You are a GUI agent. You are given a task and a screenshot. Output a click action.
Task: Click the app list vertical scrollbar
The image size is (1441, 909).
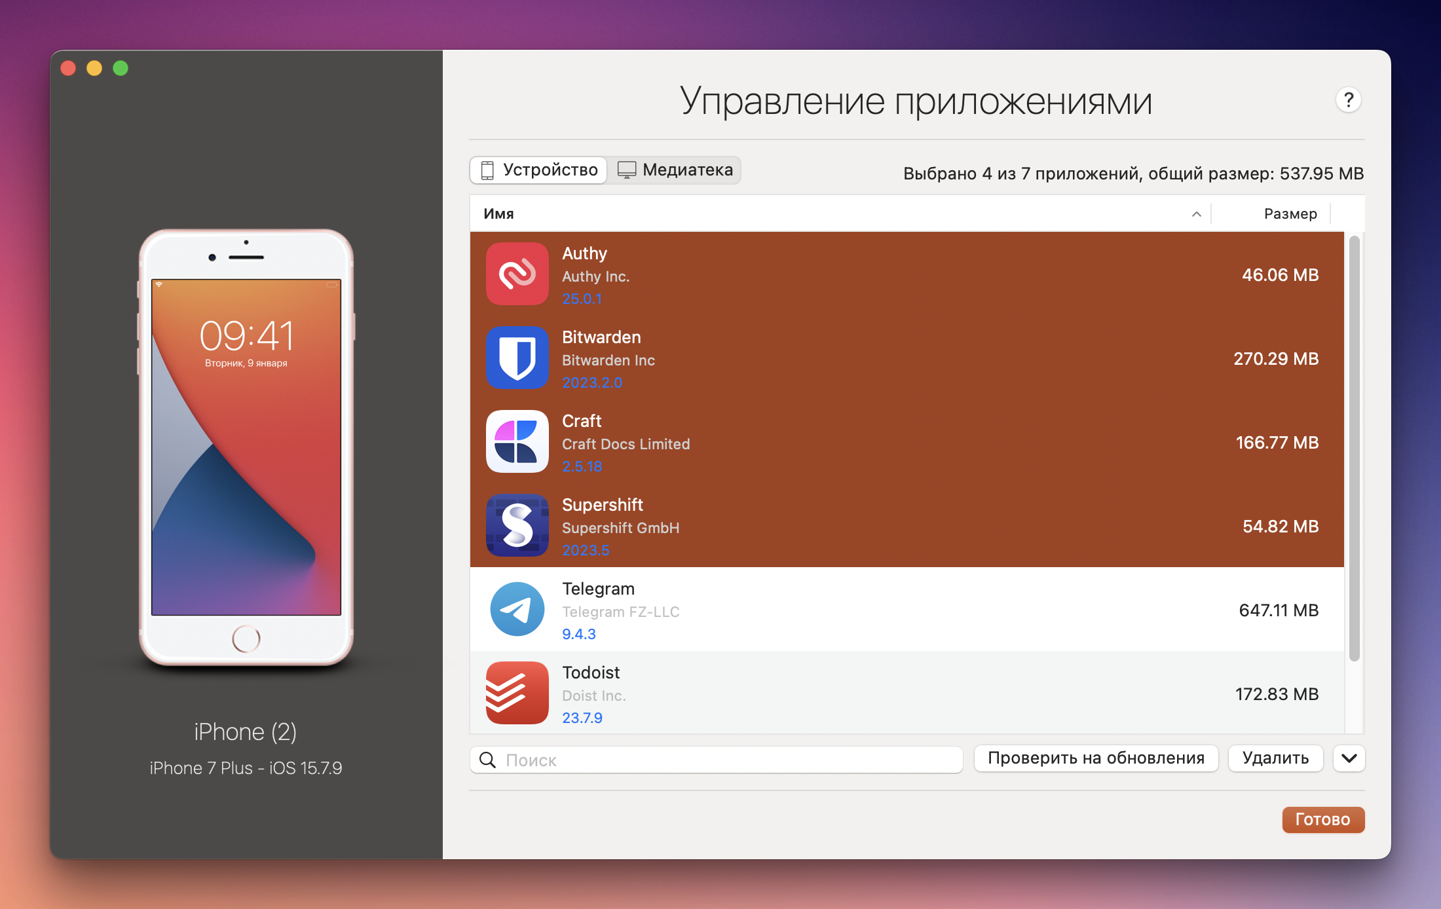1354,449
